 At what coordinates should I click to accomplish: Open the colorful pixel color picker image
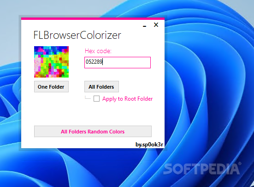(x=51, y=62)
